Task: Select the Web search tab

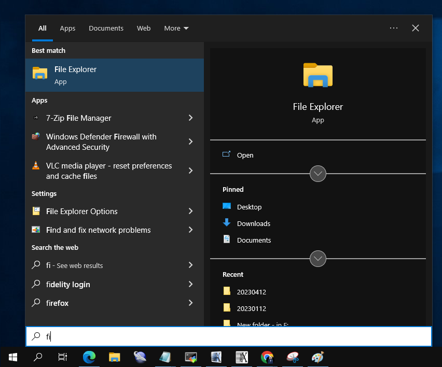Action: [x=144, y=29]
